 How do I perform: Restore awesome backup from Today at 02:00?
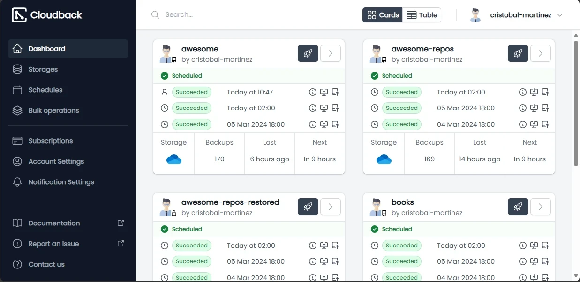[335, 108]
